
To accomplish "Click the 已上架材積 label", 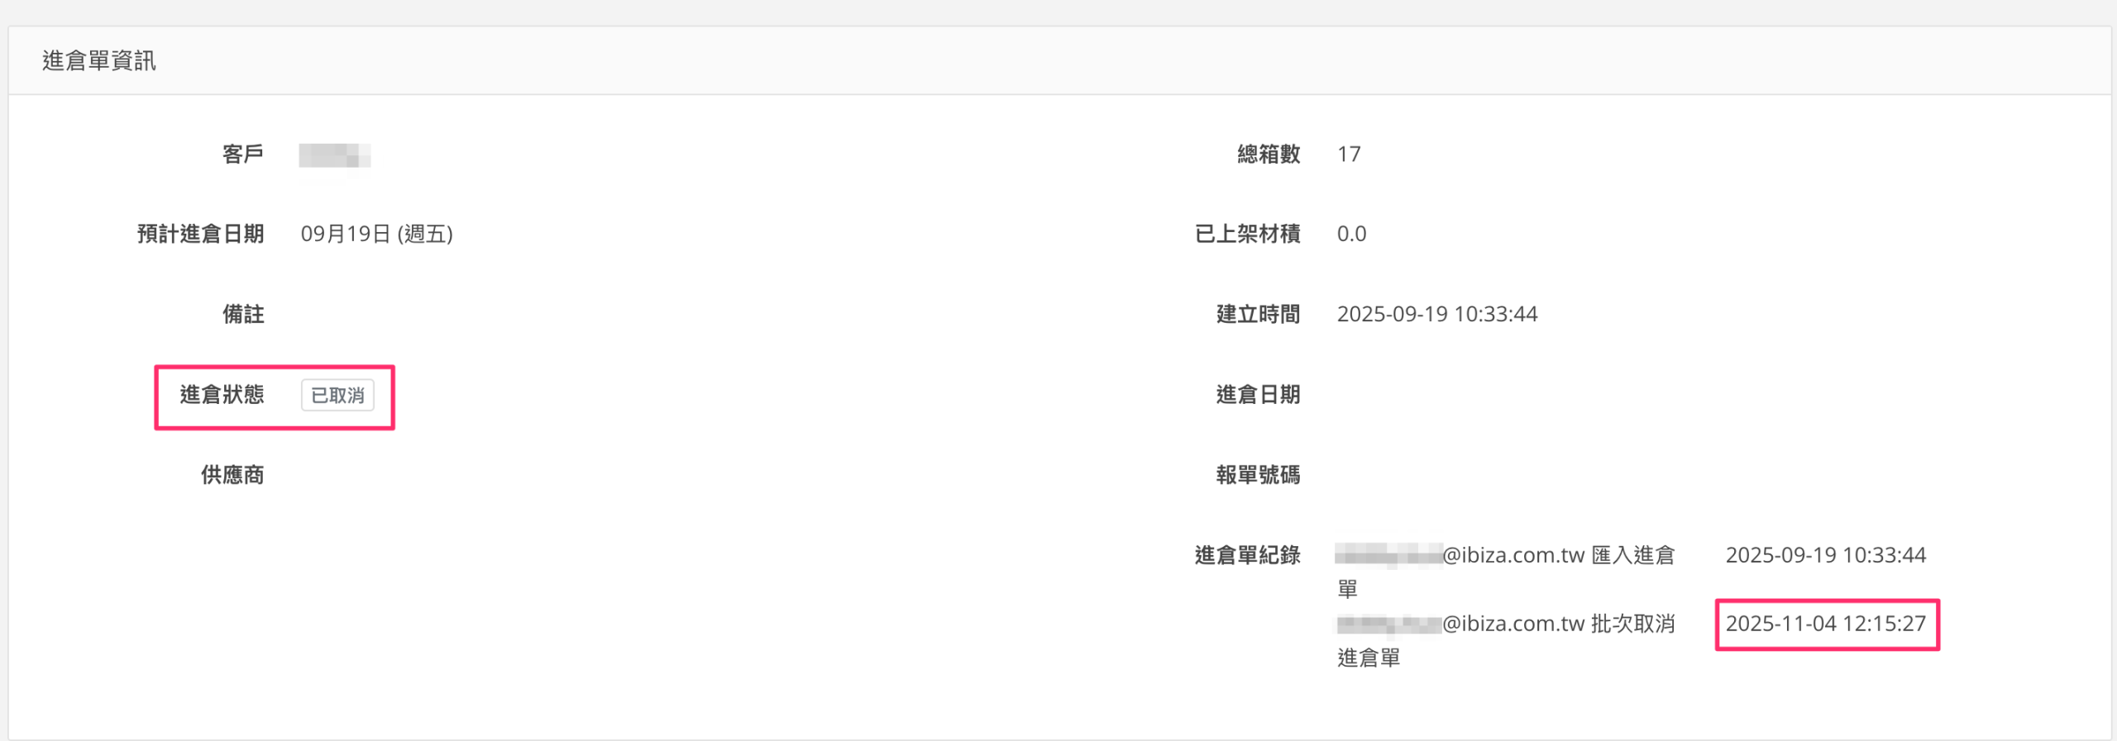I will (1248, 235).
